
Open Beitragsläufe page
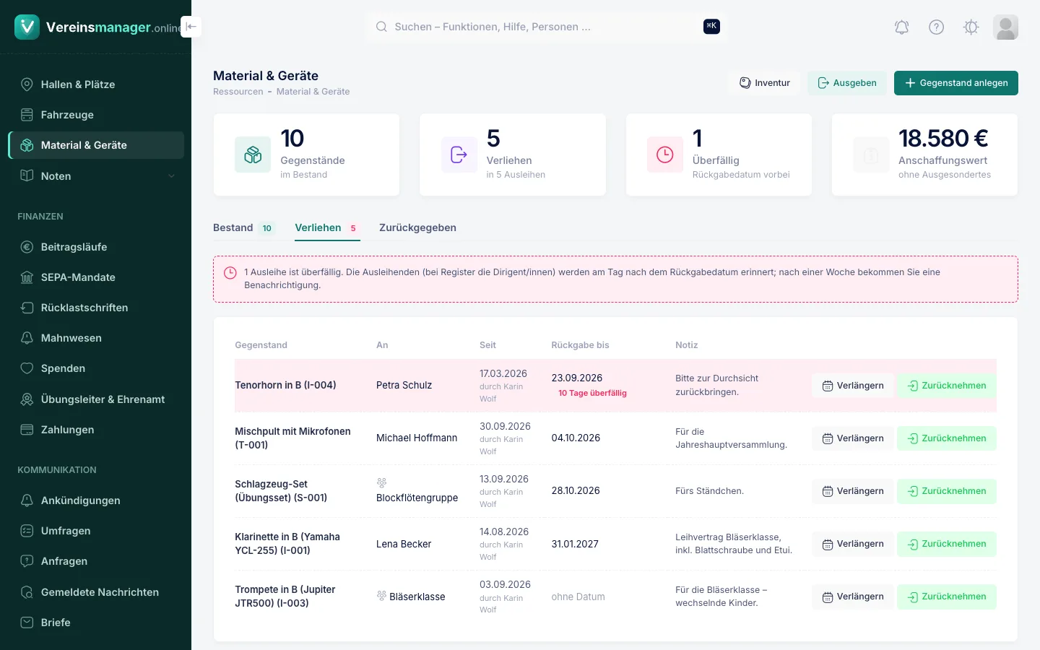[x=96, y=247]
